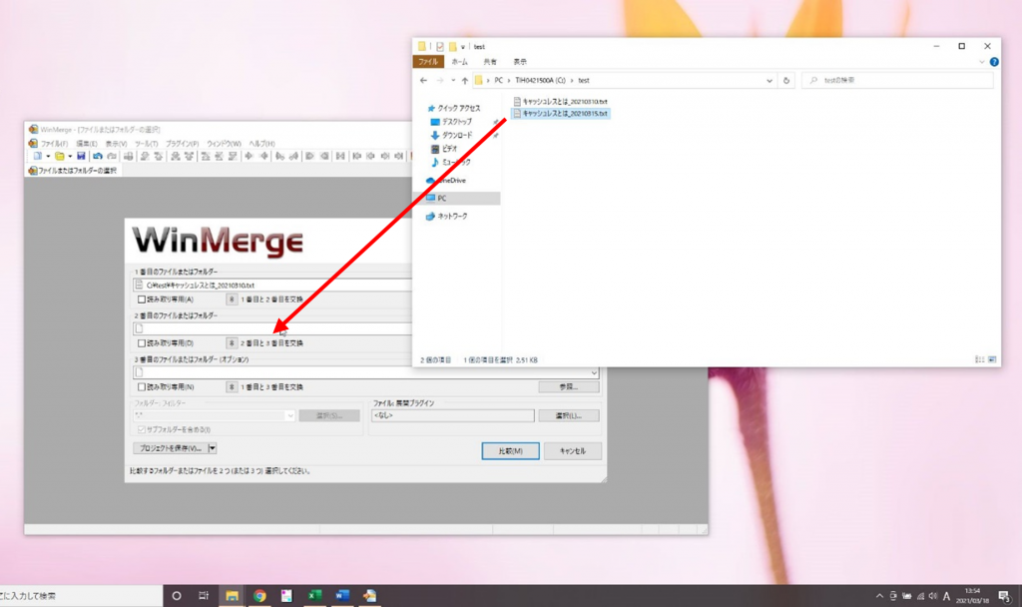Select ビデオ in Explorer sidebar
The width and height of the screenshot is (1022, 607).
(444, 149)
